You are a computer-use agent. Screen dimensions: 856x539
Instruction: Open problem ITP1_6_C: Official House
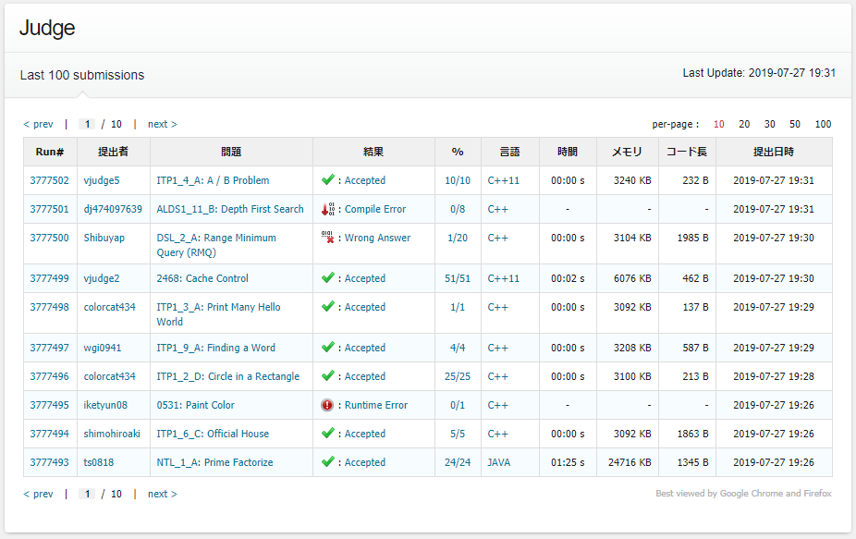click(213, 434)
